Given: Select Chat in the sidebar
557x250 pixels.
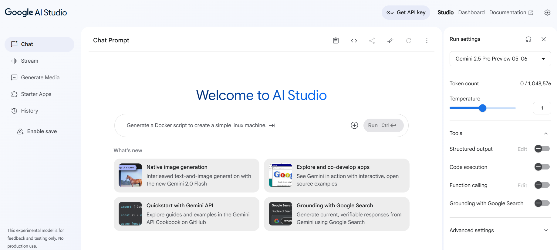Looking at the screenshot, I should [x=39, y=44].
